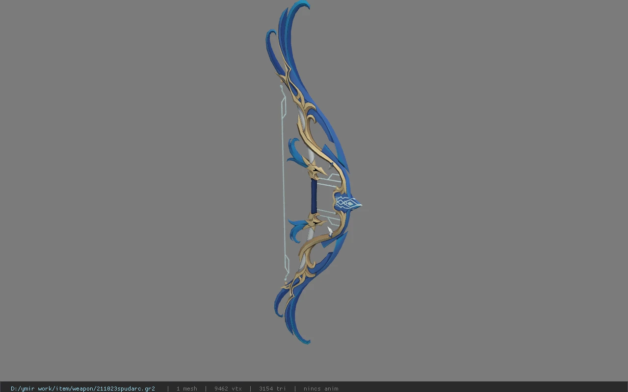Select the blue bow model in viewport

(x=314, y=172)
